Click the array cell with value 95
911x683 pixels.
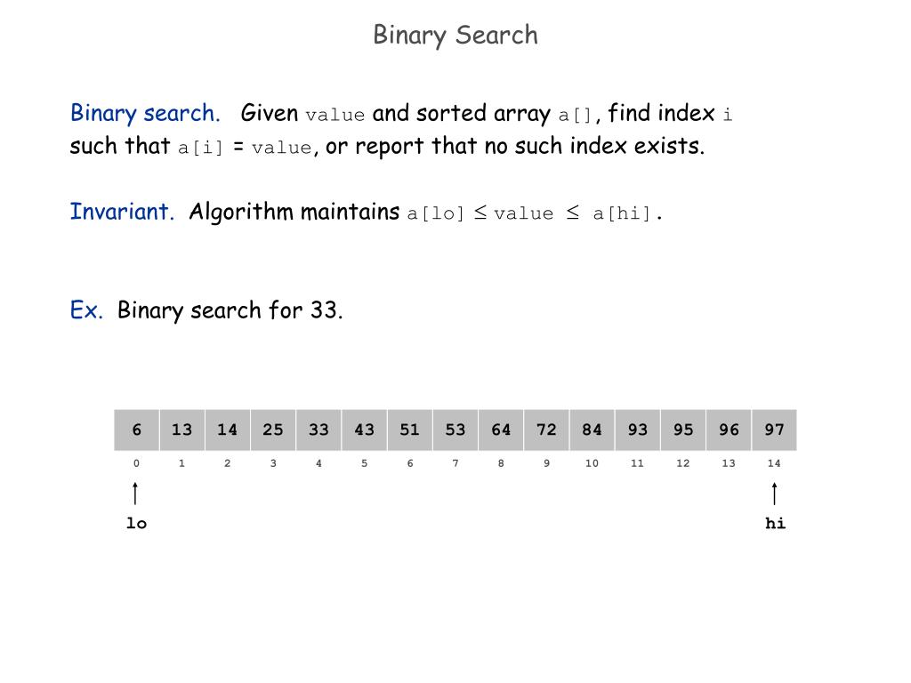(x=683, y=430)
